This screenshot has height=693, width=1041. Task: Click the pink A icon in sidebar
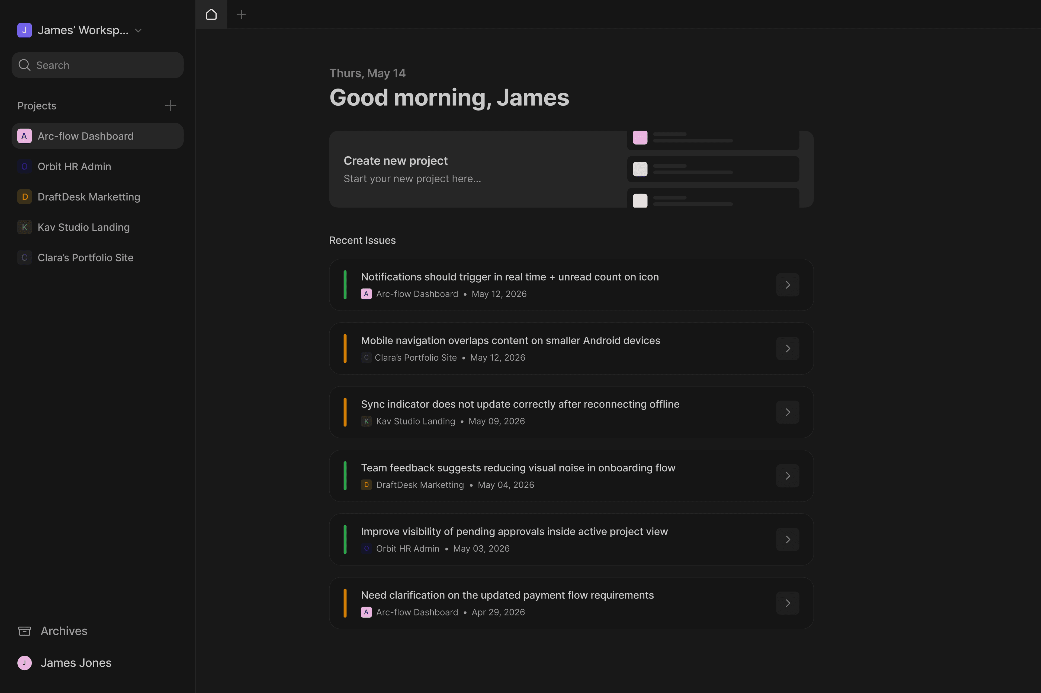24,136
